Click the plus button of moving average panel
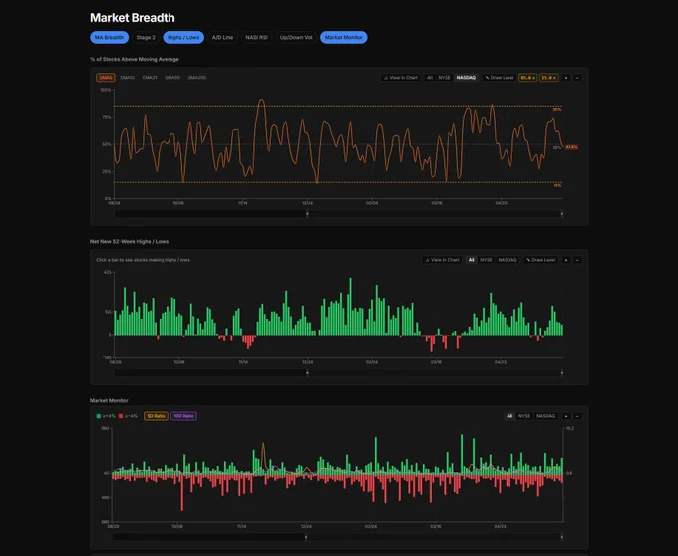 (566, 78)
